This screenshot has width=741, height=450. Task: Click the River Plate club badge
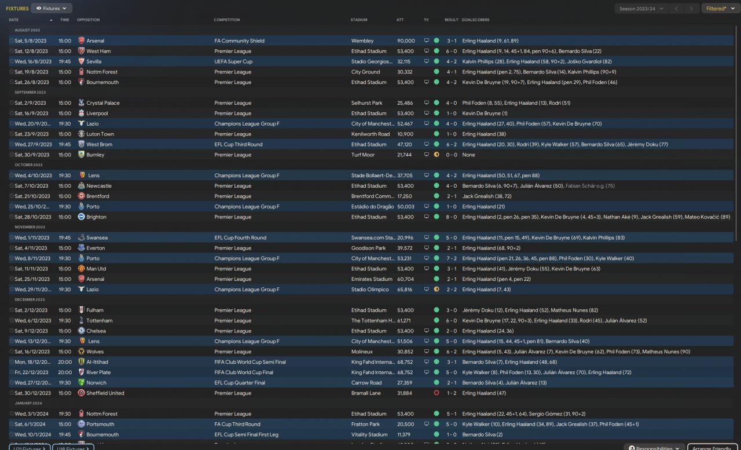click(x=81, y=372)
